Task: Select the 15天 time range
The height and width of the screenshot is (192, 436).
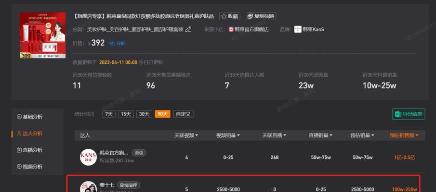Action: point(126,114)
